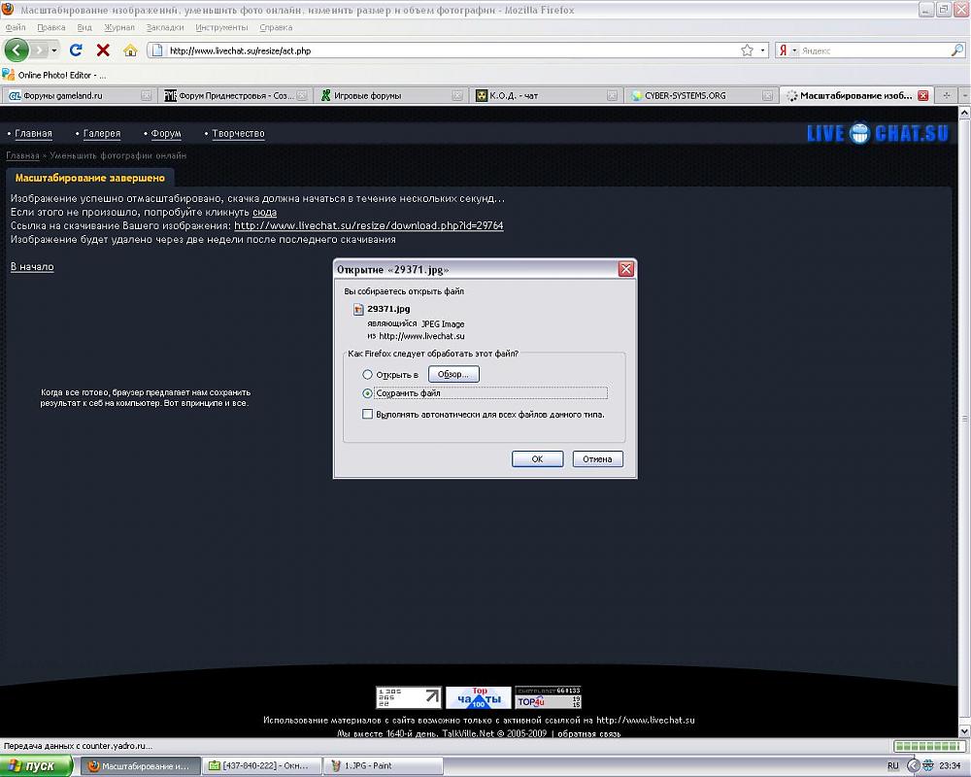Select the 'Открыть в' radio option

coord(367,374)
